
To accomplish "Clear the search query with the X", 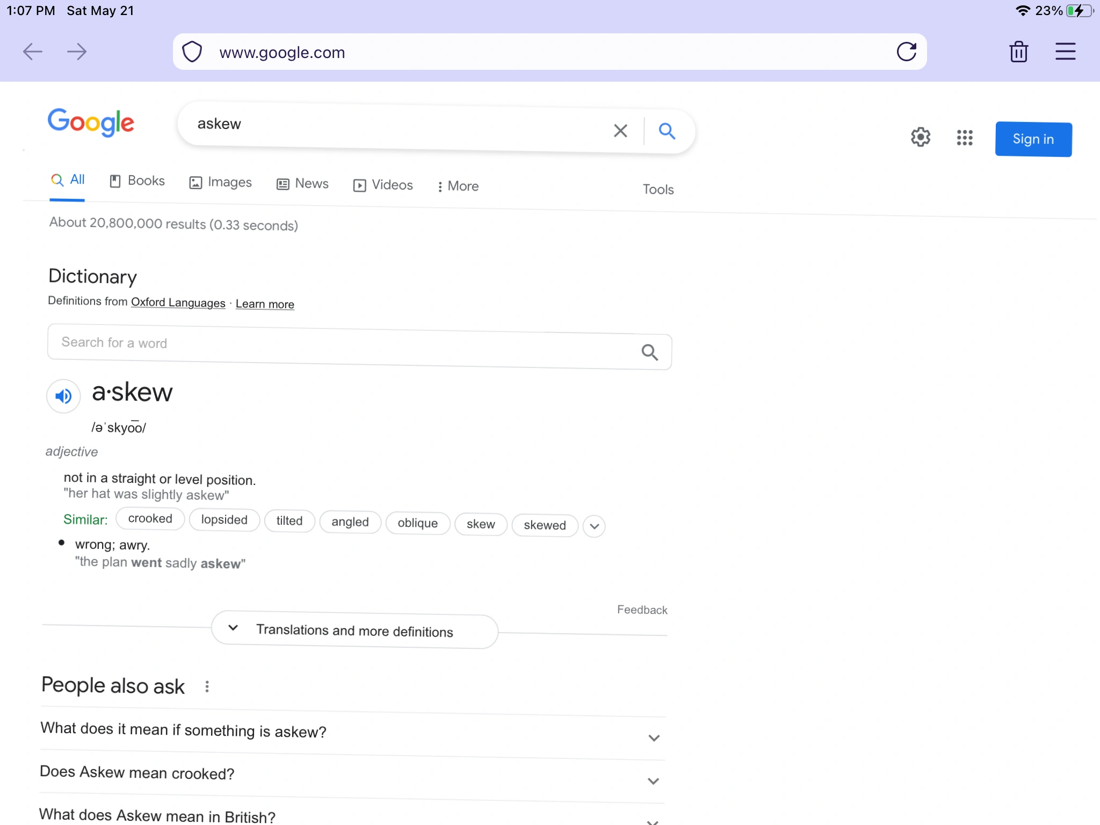I will (620, 131).
